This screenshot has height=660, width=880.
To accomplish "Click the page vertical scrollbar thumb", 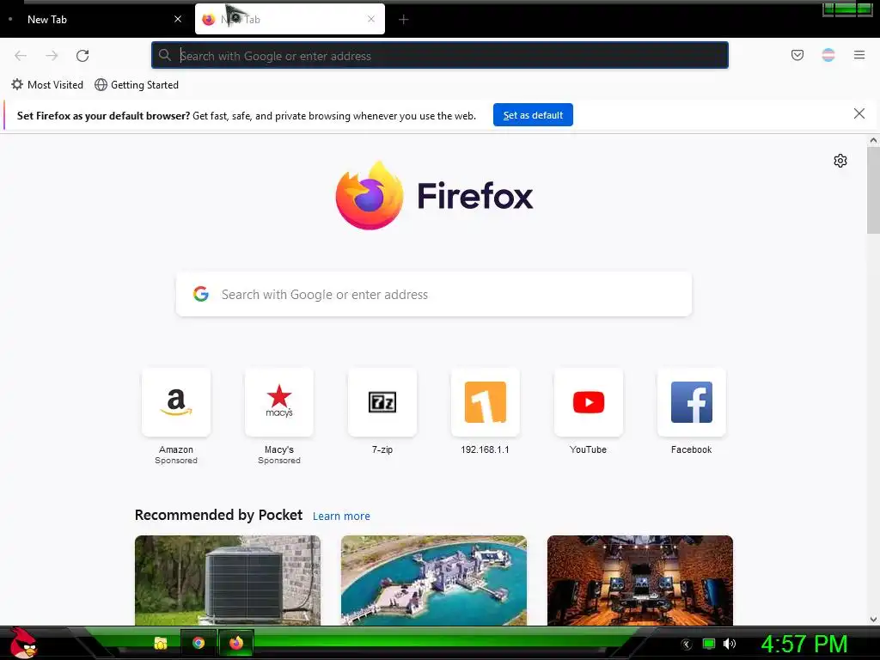I will coord(873,191).
